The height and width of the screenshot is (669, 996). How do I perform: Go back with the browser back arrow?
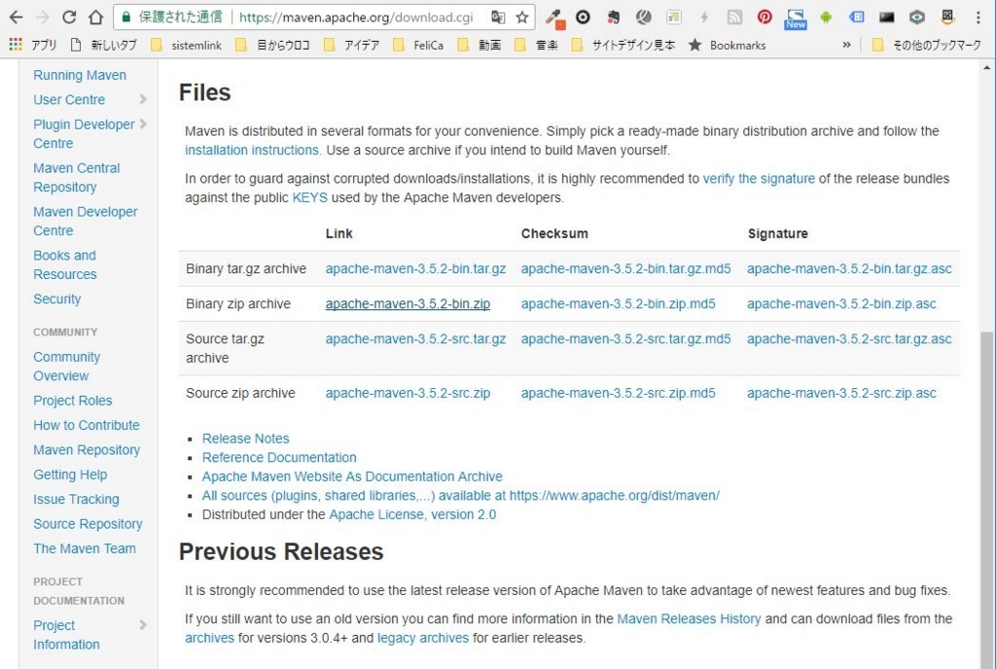click(16, 18)
